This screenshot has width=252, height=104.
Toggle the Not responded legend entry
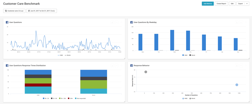pos(80,98)
